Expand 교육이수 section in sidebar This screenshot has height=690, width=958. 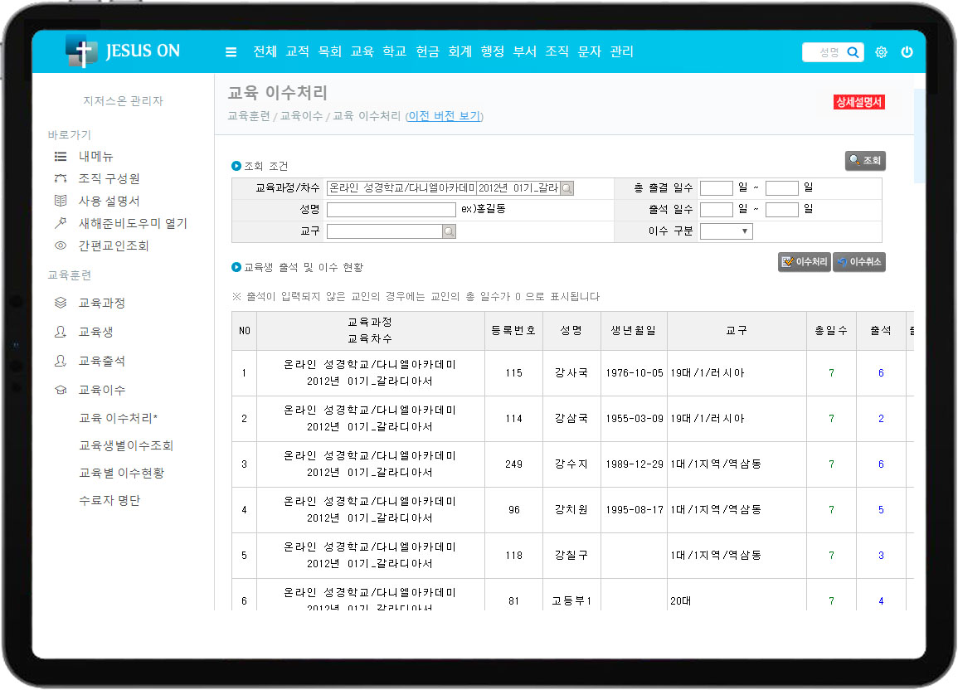(x=101, y=390)
